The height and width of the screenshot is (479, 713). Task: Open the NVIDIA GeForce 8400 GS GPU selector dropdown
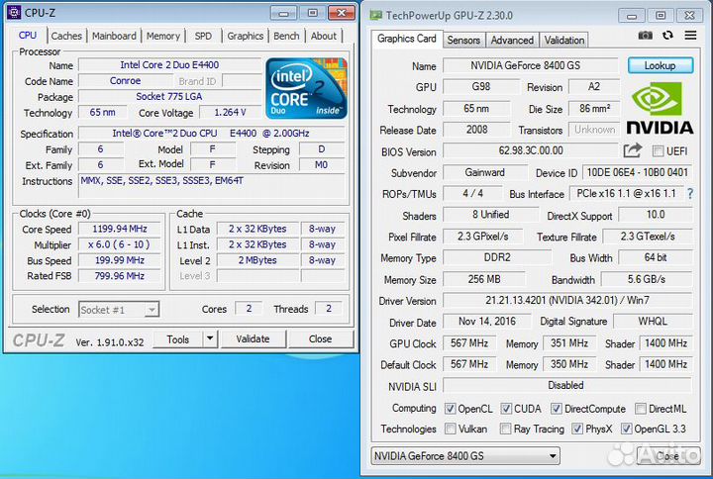(x=465, y=456)
